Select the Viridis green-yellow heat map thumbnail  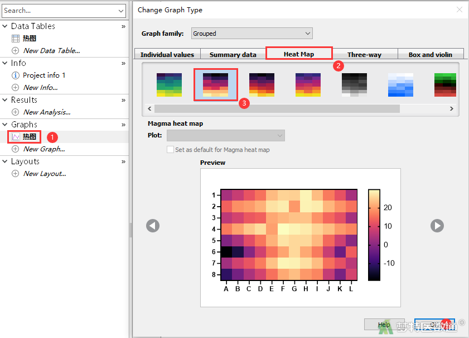click(169, 85)
